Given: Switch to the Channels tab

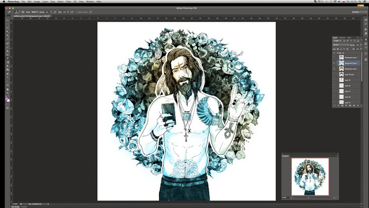Looking at the screenshot, I should point(342,38).
